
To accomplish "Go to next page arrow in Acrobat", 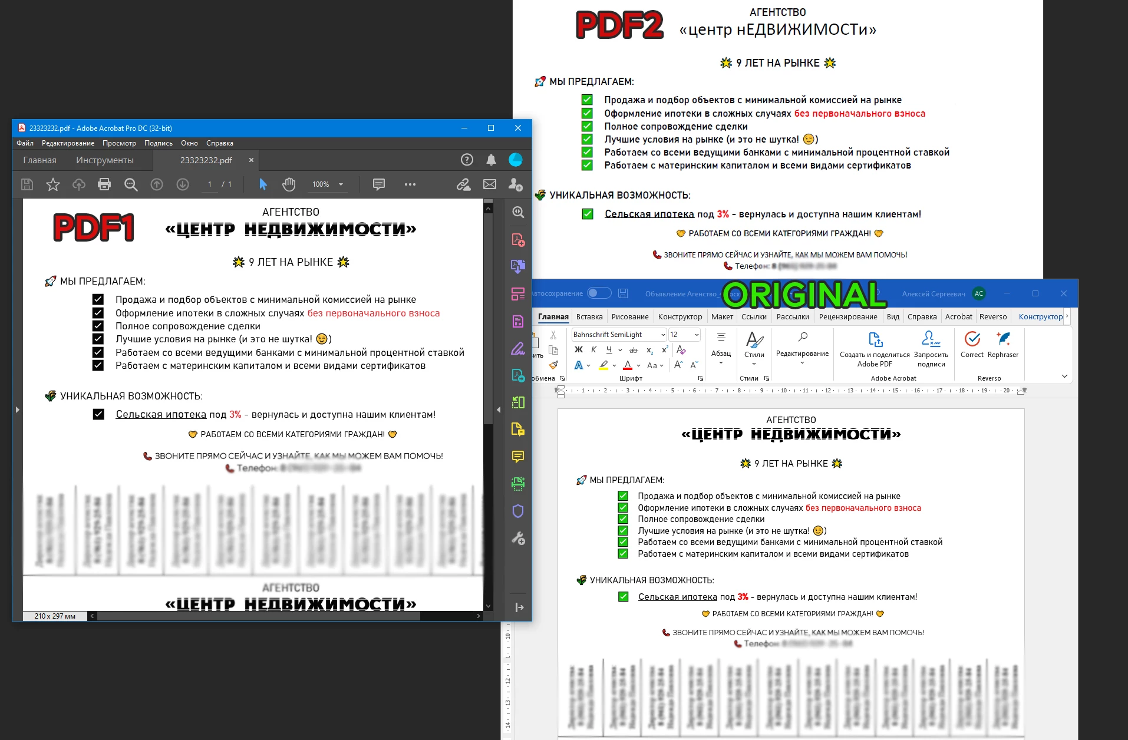I will tap(183, 184).
